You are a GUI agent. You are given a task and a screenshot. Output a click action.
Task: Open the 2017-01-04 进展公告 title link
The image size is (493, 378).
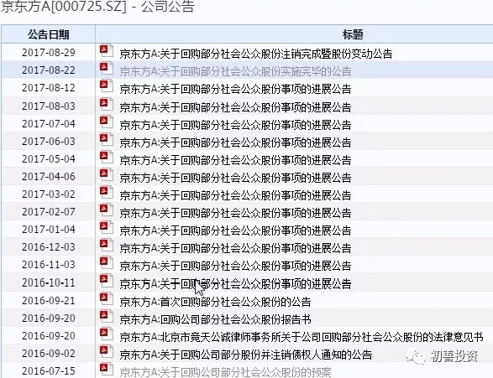point(235,230)
